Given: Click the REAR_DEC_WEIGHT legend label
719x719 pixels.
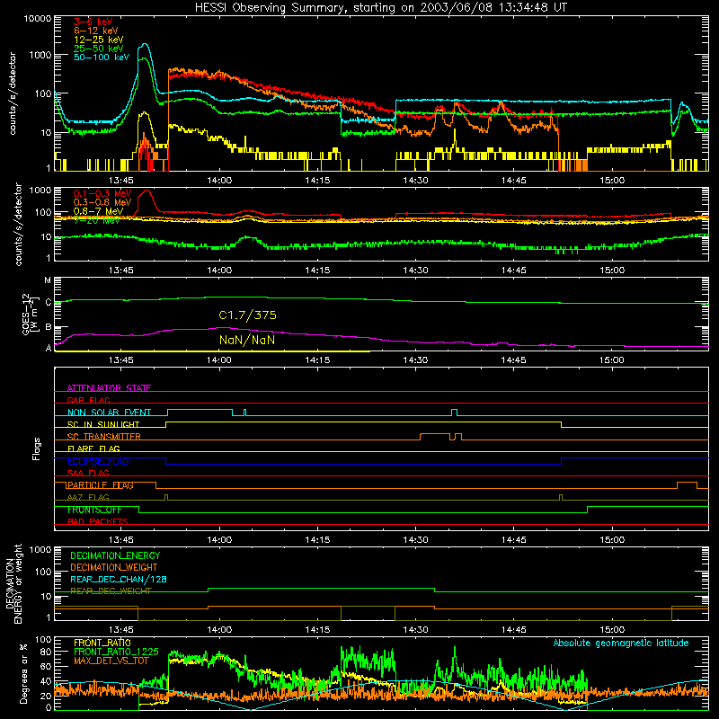Looking at the screenshot, I should click(111, 591).
